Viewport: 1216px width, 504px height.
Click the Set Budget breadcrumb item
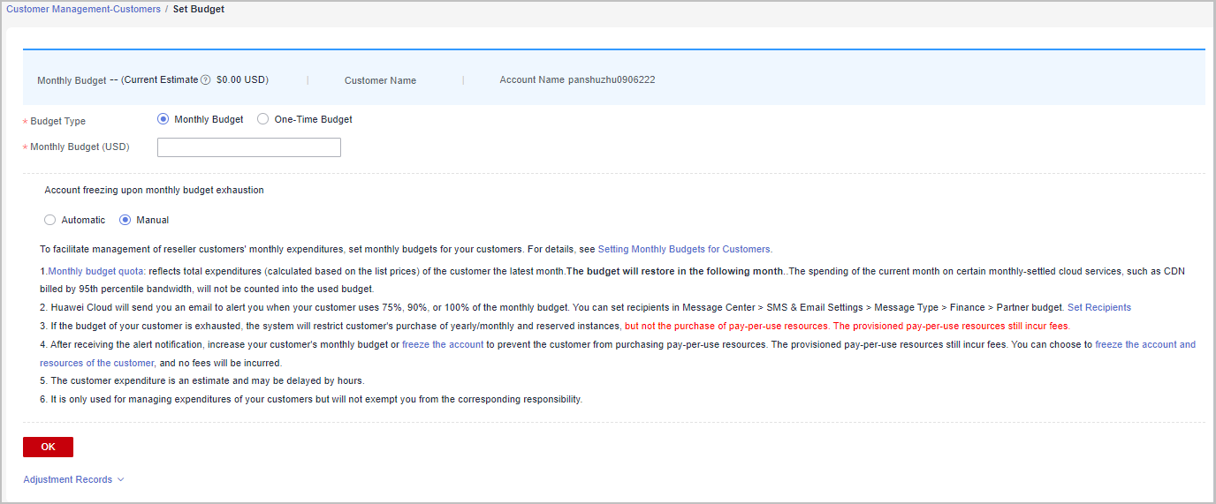[x=199, y=9]
